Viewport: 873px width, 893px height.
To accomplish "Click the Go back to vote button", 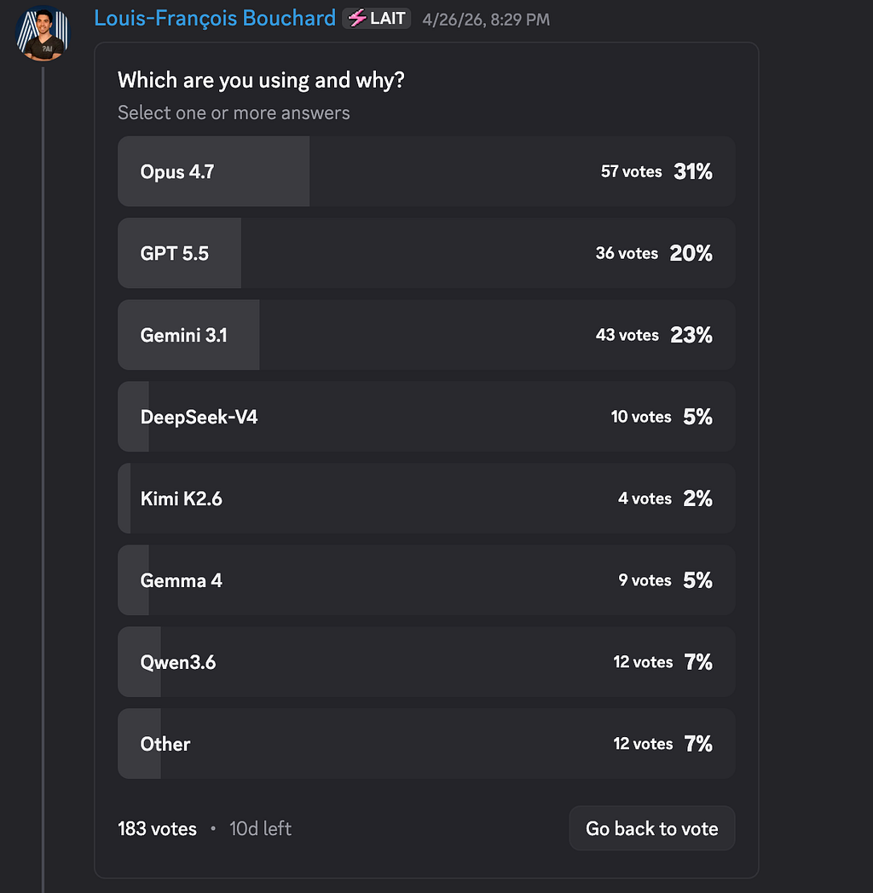I will pos(652,828).
